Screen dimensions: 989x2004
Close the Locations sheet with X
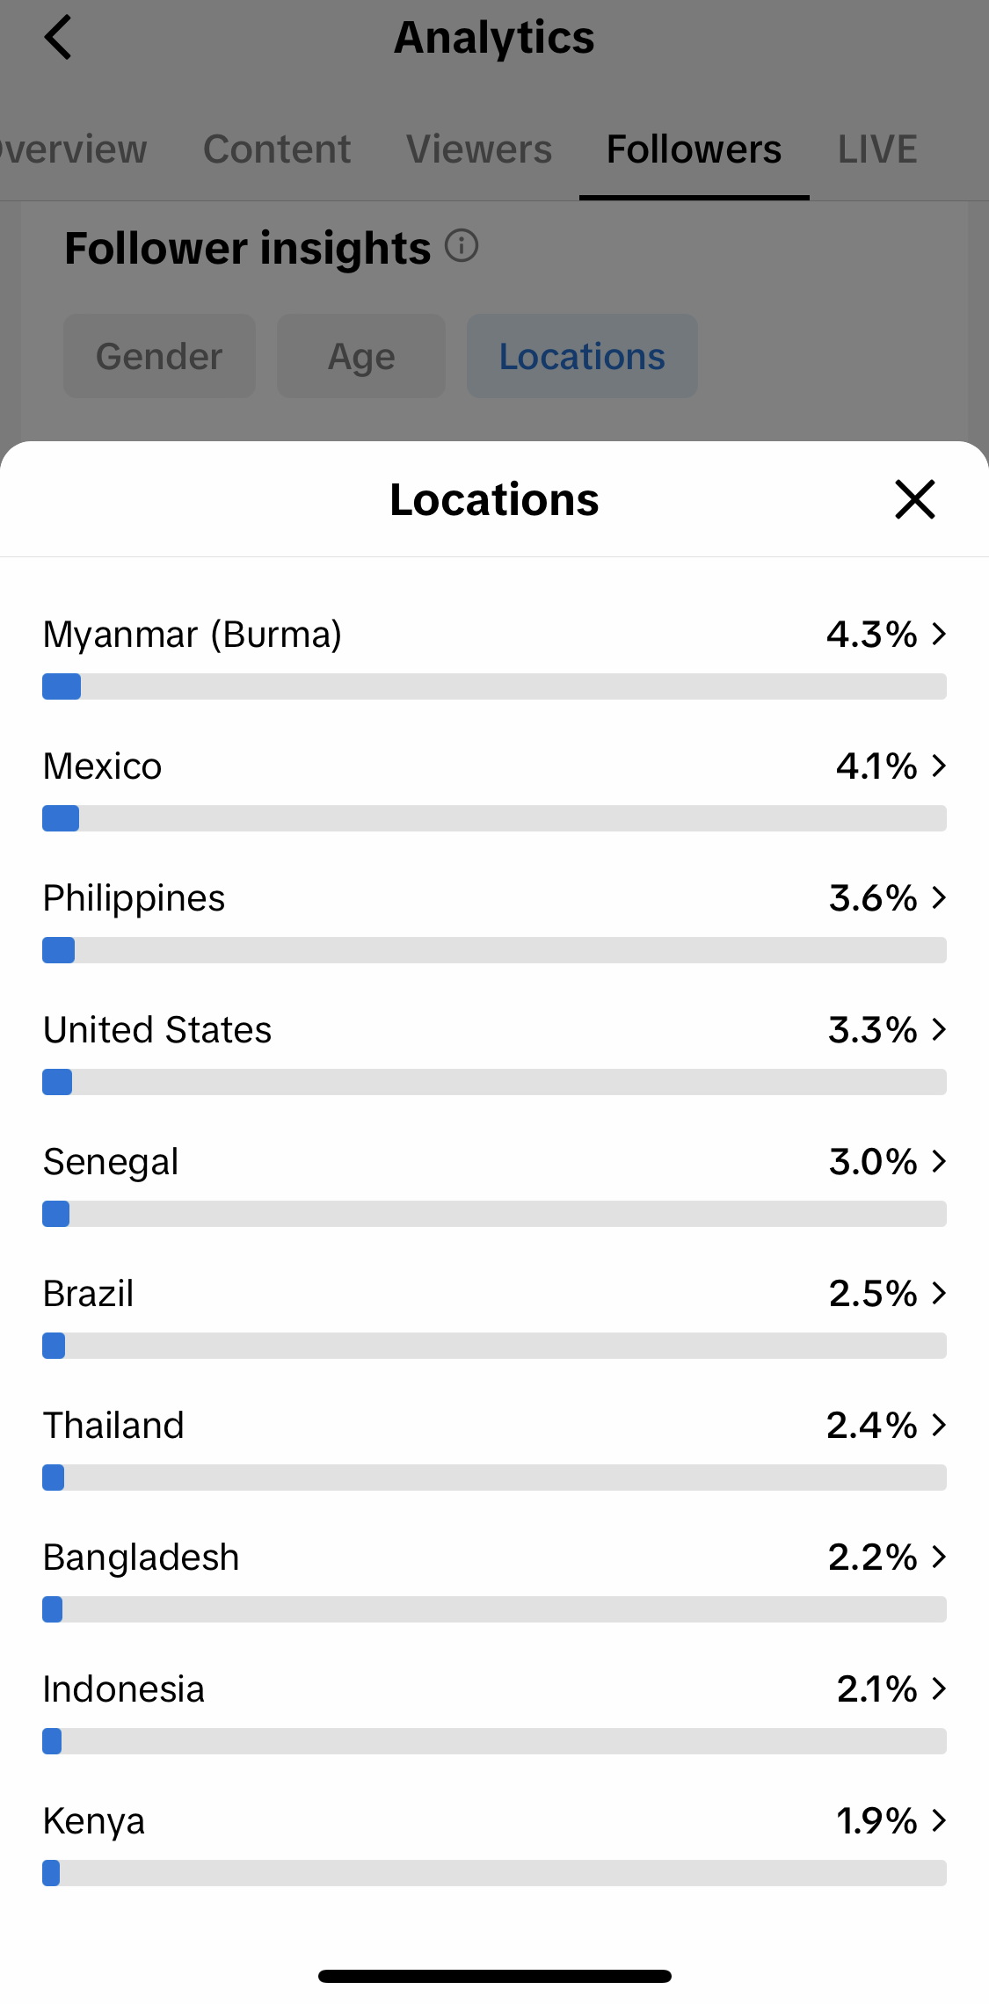coord(914,499)
